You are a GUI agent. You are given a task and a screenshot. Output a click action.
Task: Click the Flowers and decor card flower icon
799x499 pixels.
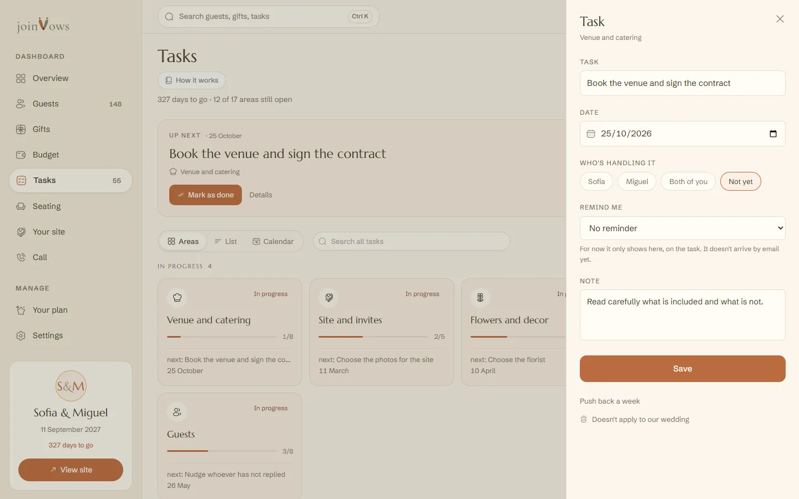click(481, 297)
